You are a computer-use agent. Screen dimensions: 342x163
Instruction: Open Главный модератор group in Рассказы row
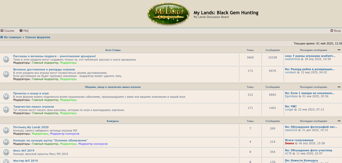[x=45, y=63]
